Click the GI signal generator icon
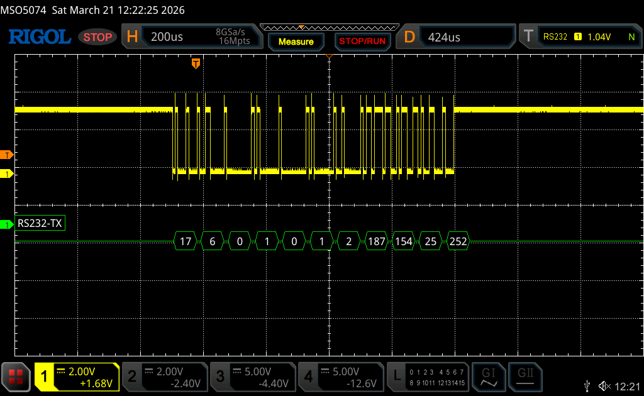 tap(489, 377)
